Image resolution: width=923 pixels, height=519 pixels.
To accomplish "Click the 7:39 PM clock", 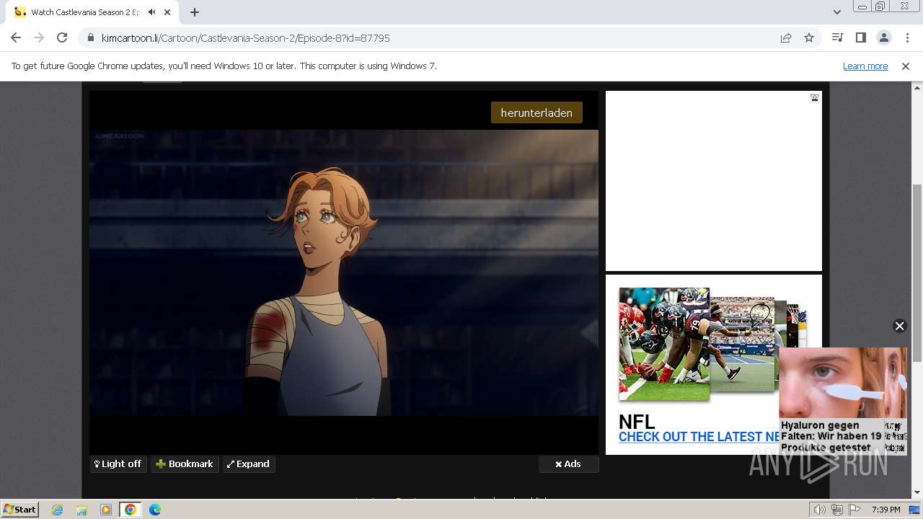I will [x=886, y=510].
